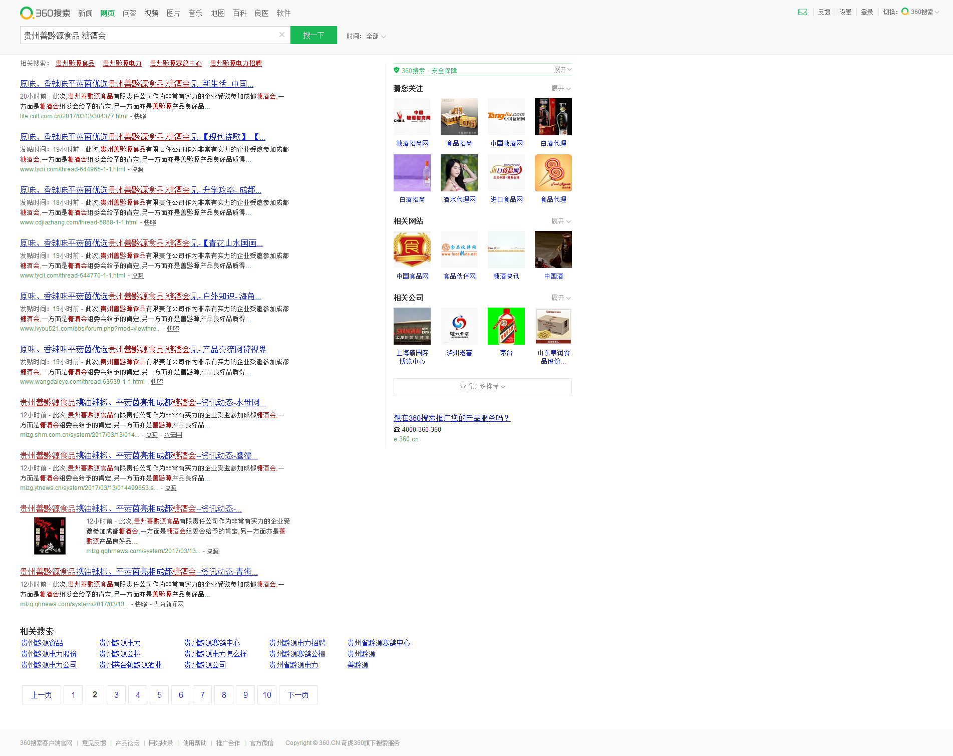Open the 登录 login link

pos(867,12)
